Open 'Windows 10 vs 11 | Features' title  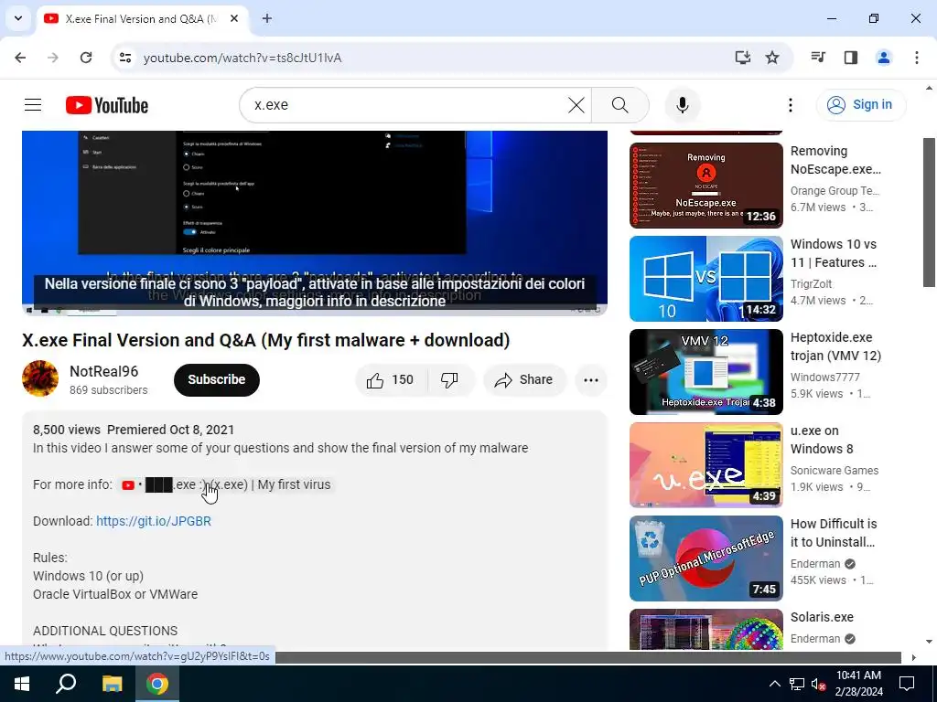834,253
